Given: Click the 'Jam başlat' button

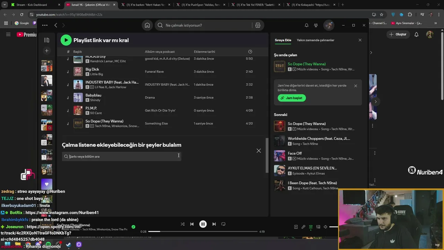Looking at the screenshot, I should click(292, 98).
